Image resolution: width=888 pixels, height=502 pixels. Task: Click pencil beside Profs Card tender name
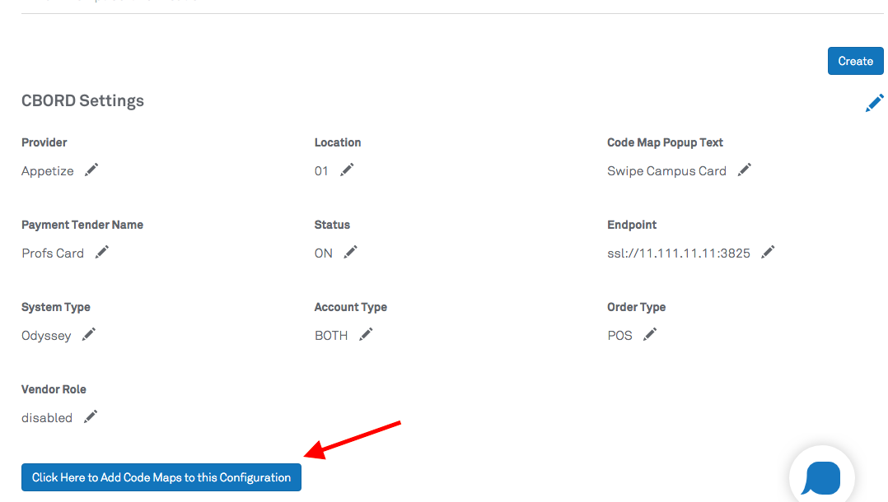(x=102, y=252)
